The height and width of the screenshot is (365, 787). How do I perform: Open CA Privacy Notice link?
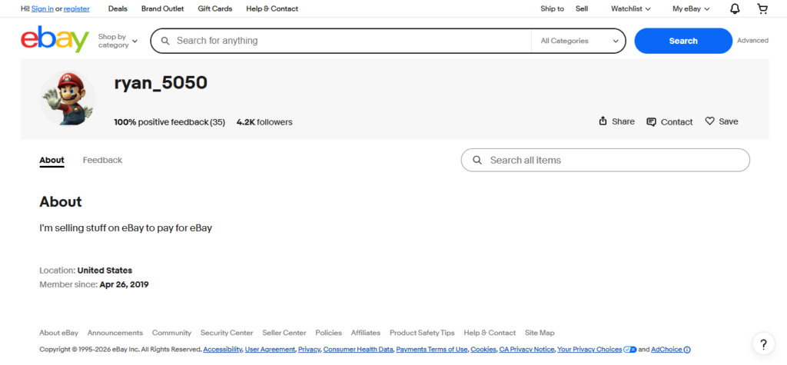(526, 350)
